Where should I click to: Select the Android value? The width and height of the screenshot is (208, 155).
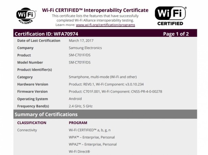[x=75, y=99]
